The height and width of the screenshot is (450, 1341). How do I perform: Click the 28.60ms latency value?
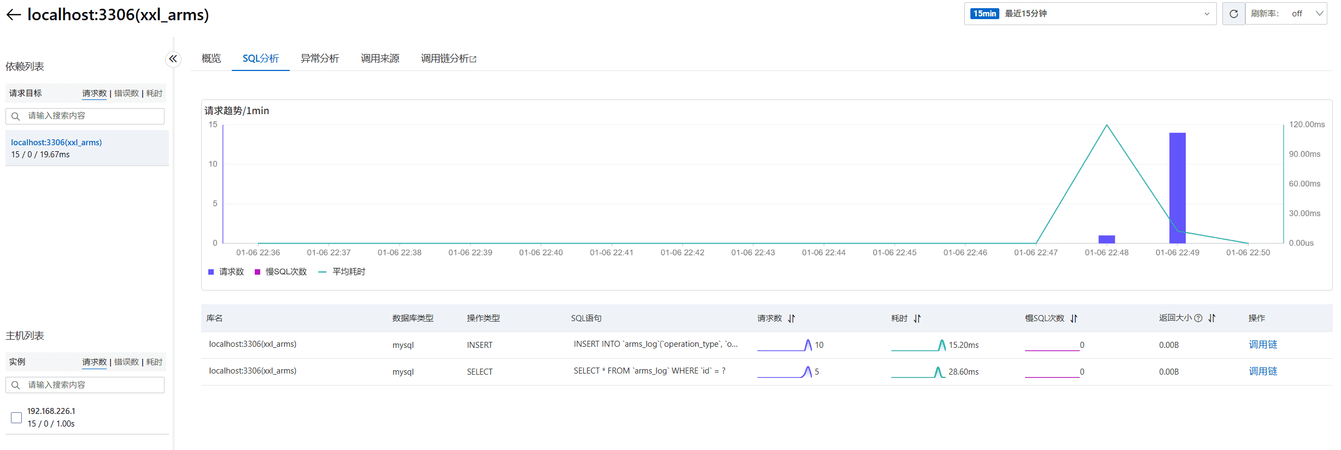(x=964, y=372)
